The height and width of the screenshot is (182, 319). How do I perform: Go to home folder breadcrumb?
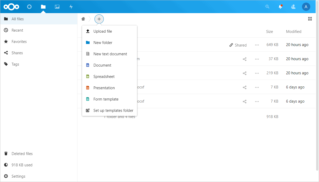point(83,19)
